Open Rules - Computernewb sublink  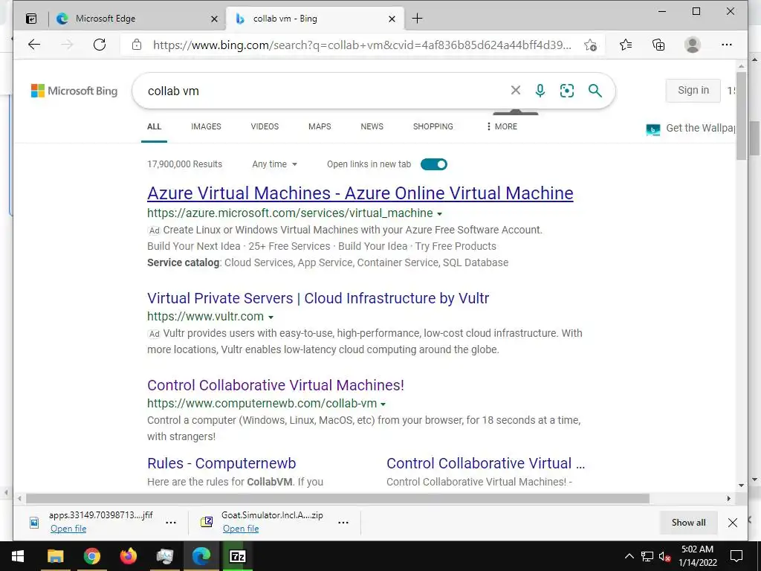221,463
